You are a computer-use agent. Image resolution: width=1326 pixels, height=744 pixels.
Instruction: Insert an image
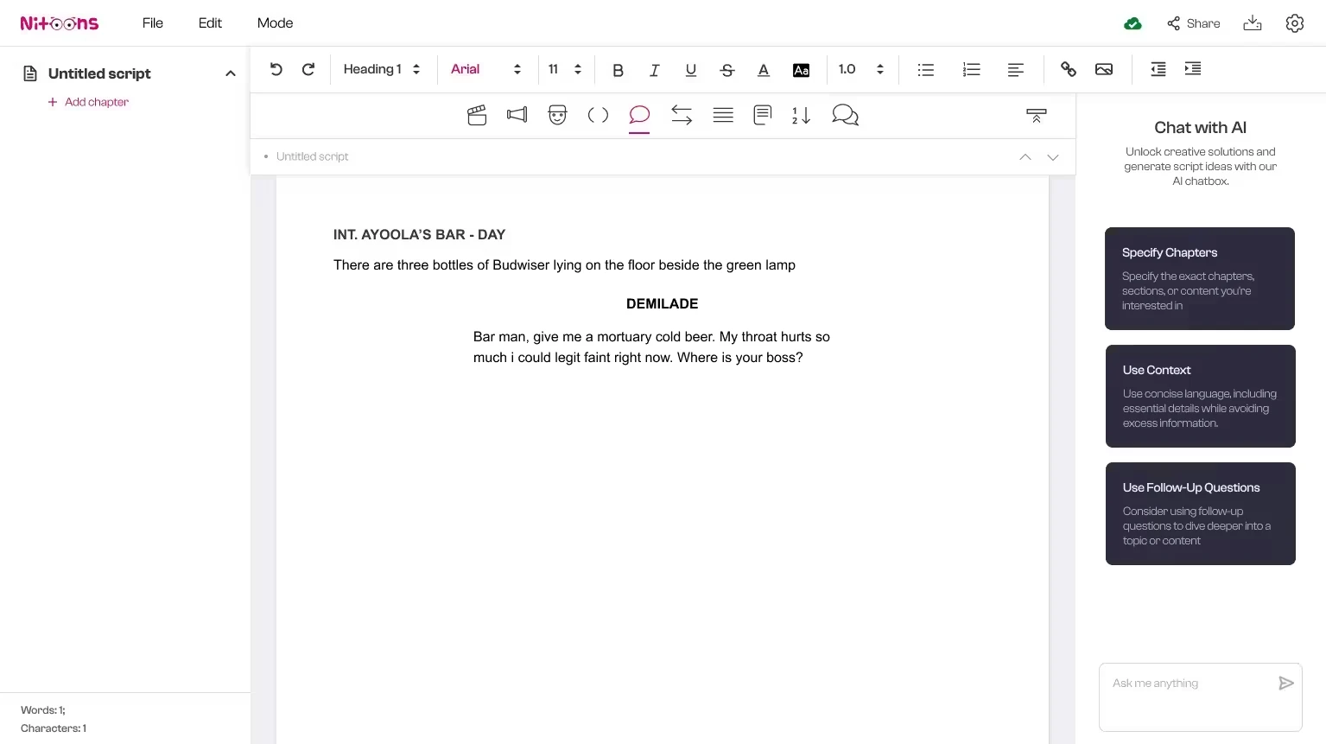[1104, 70]
